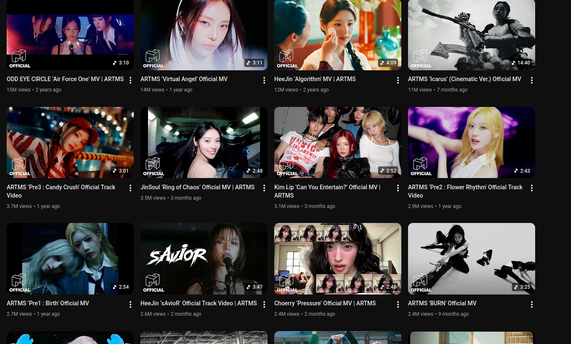Open title ARTMS 'Pre1 : Birth' Official MV

48,303
